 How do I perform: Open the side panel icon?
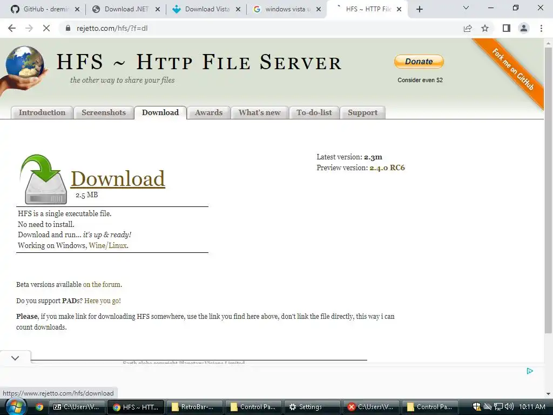pyautogui.click(x=507, y=28)
